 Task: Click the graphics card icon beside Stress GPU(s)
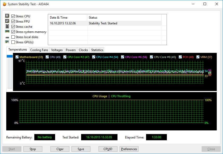click(x=7, y=42)
